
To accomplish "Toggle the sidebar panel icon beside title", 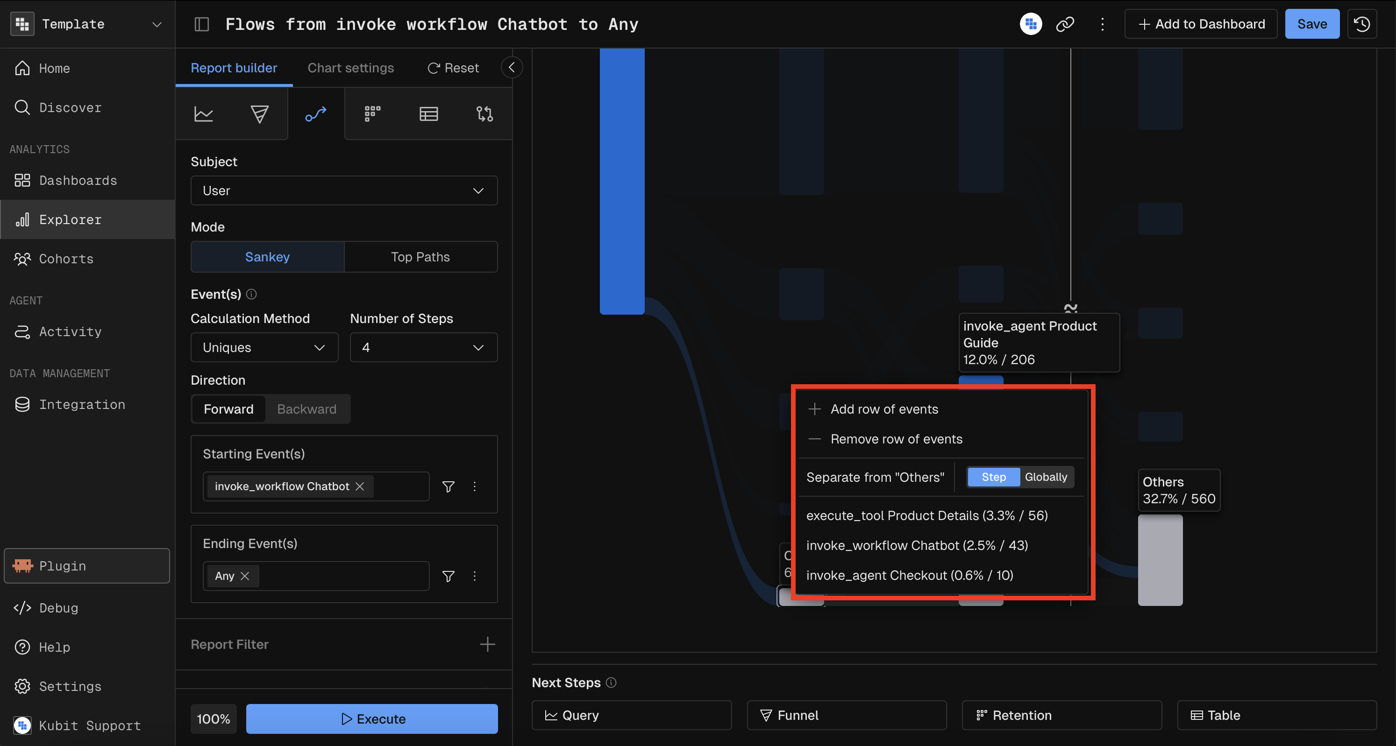I will click(201, 24).
